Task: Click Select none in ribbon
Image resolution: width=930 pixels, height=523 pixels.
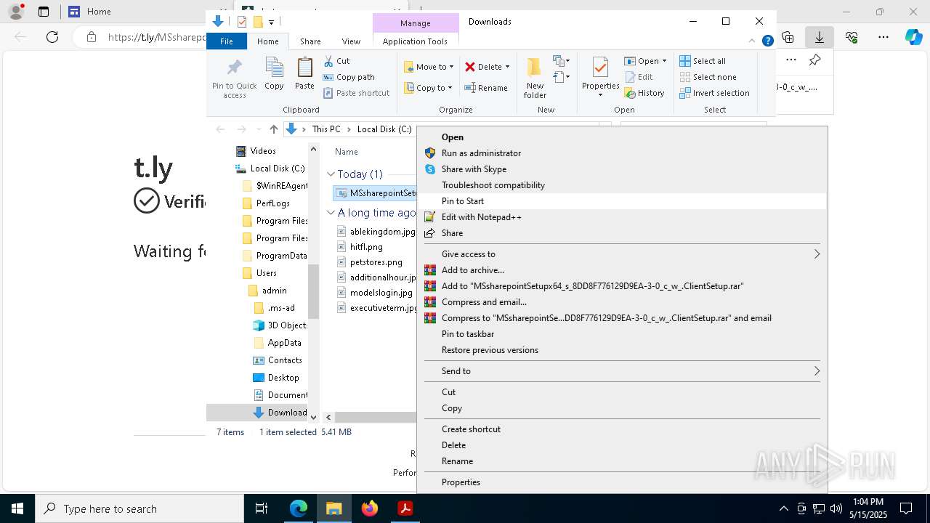Action: point(708,77)
